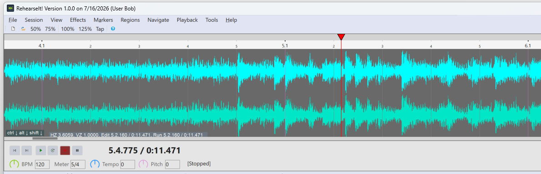This screenshot has height=174, width=541.
Task: Click the RehearseIt! app icon in title bar
Action: (x=10, y=8)
